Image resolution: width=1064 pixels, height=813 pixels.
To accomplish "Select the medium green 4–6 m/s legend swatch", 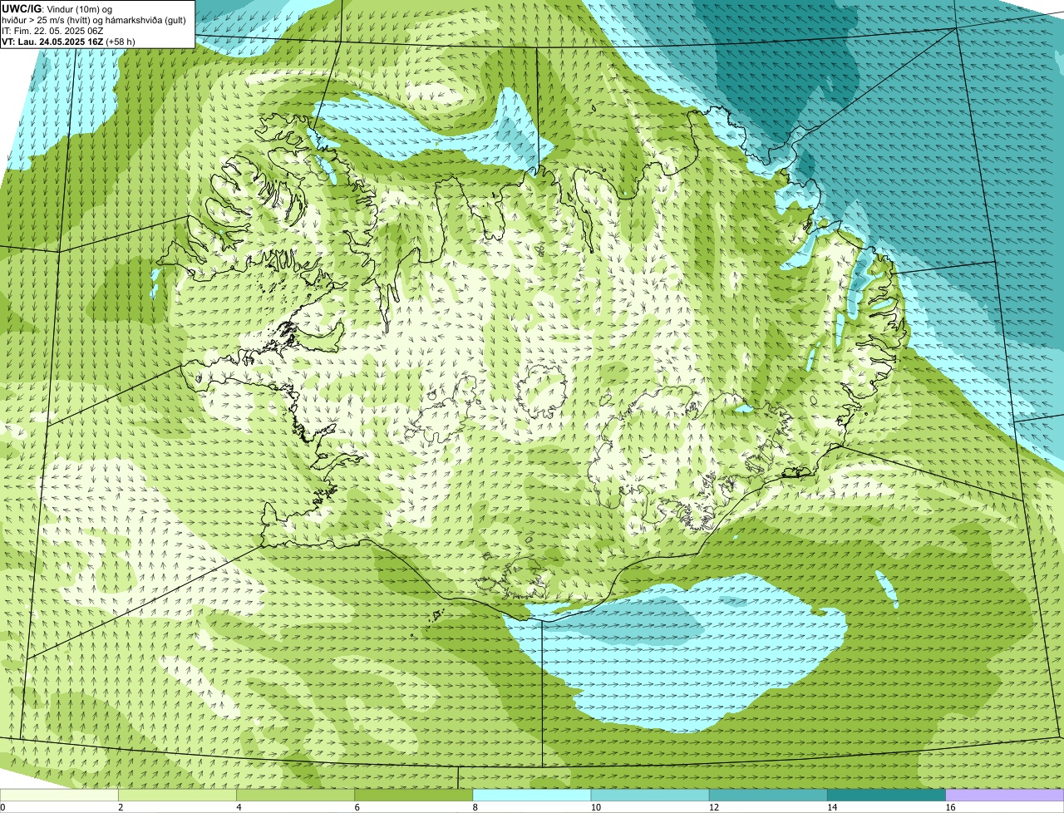I will pos(296,795).
